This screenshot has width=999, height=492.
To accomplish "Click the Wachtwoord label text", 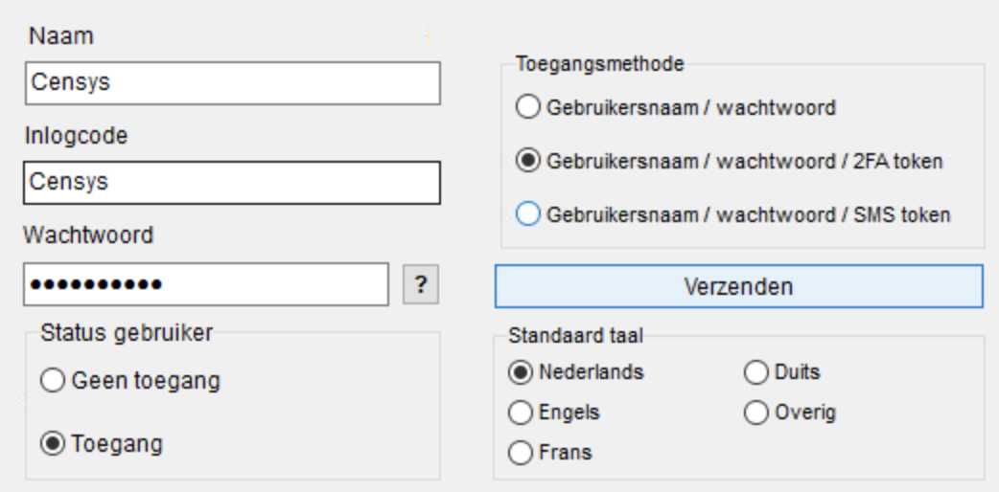I will (x=88, y=235).
